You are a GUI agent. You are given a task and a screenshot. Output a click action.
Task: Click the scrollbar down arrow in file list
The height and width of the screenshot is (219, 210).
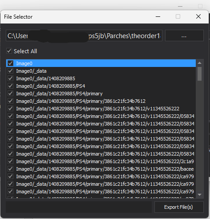(200, 195)
